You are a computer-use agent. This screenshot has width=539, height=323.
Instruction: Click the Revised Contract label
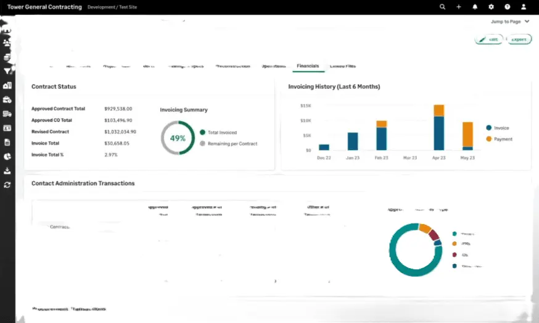click(x=50, y=132)
